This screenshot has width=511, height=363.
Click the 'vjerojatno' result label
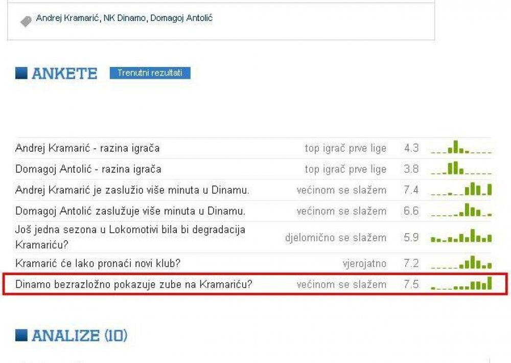click(365, 263)
